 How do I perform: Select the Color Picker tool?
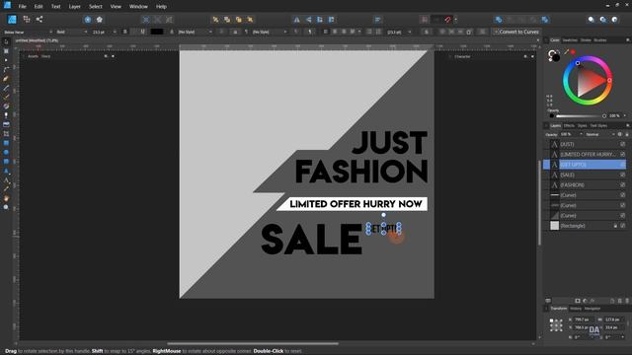pos(6,188)
